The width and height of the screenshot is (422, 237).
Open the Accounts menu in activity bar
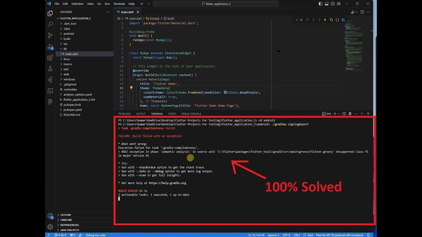[50, 216]
